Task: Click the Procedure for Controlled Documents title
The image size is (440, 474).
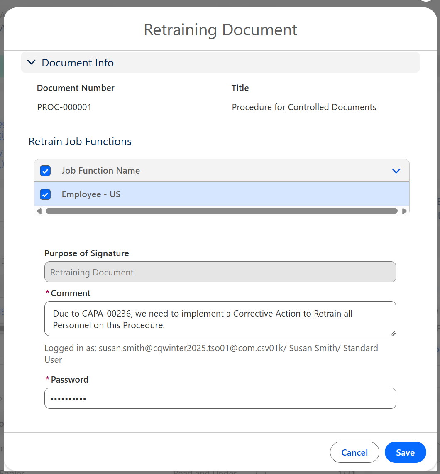Action: [304, 107]
